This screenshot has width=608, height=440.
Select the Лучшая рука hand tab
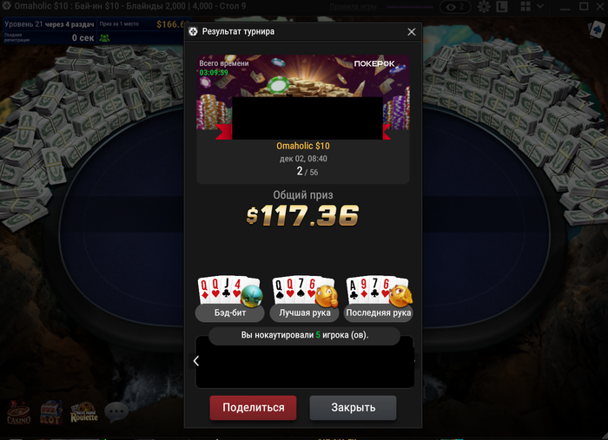(x=305, y=313)
